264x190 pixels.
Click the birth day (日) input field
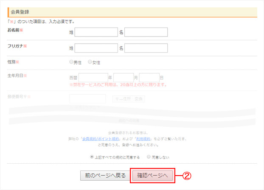pos(149,78)
